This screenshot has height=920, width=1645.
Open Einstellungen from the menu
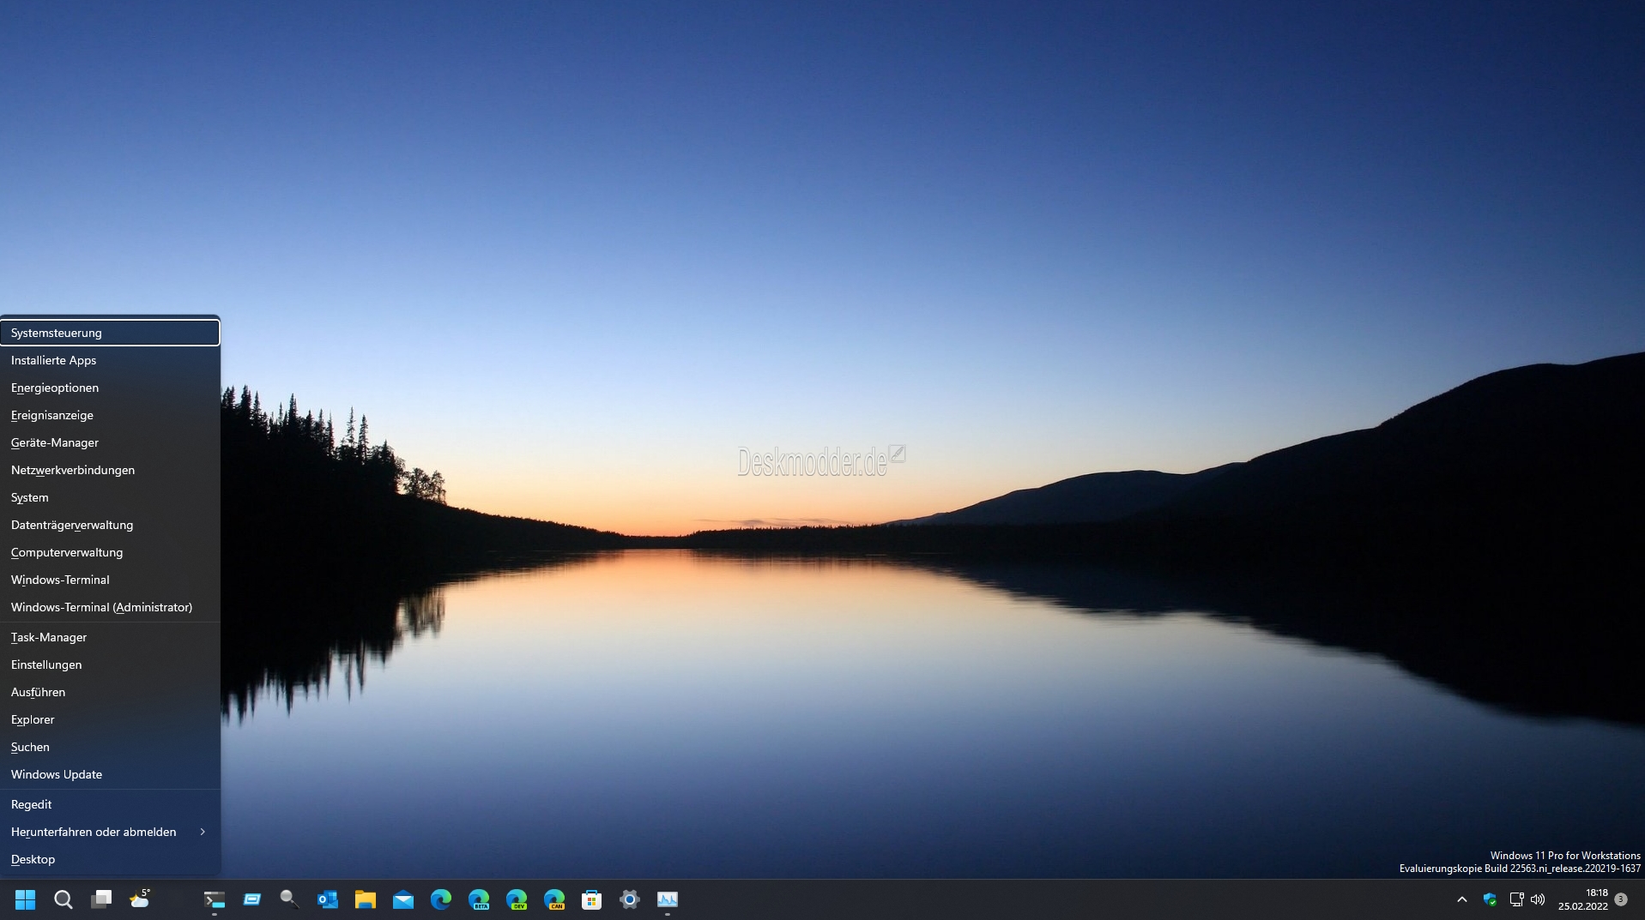[x=110, y=664]
